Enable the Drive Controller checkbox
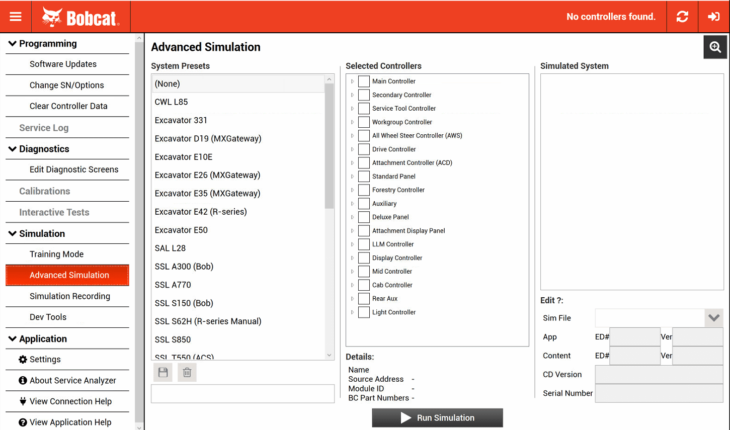730x430 pixels. pos(364,149)
